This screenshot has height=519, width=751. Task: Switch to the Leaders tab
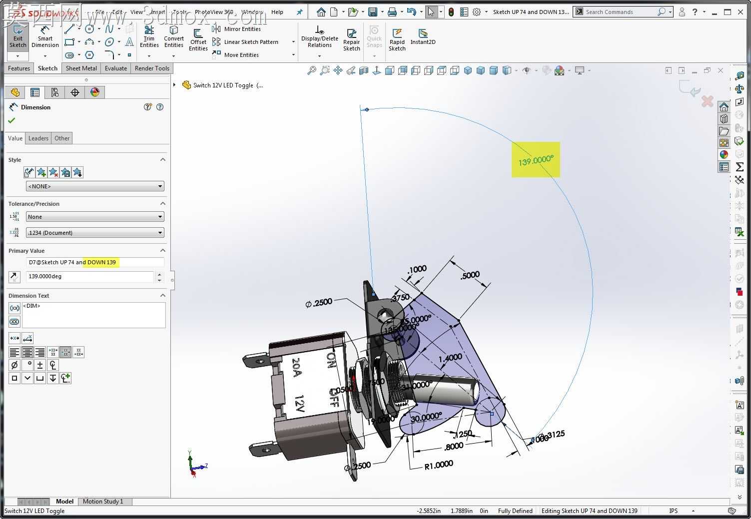[x=38, y=138]
